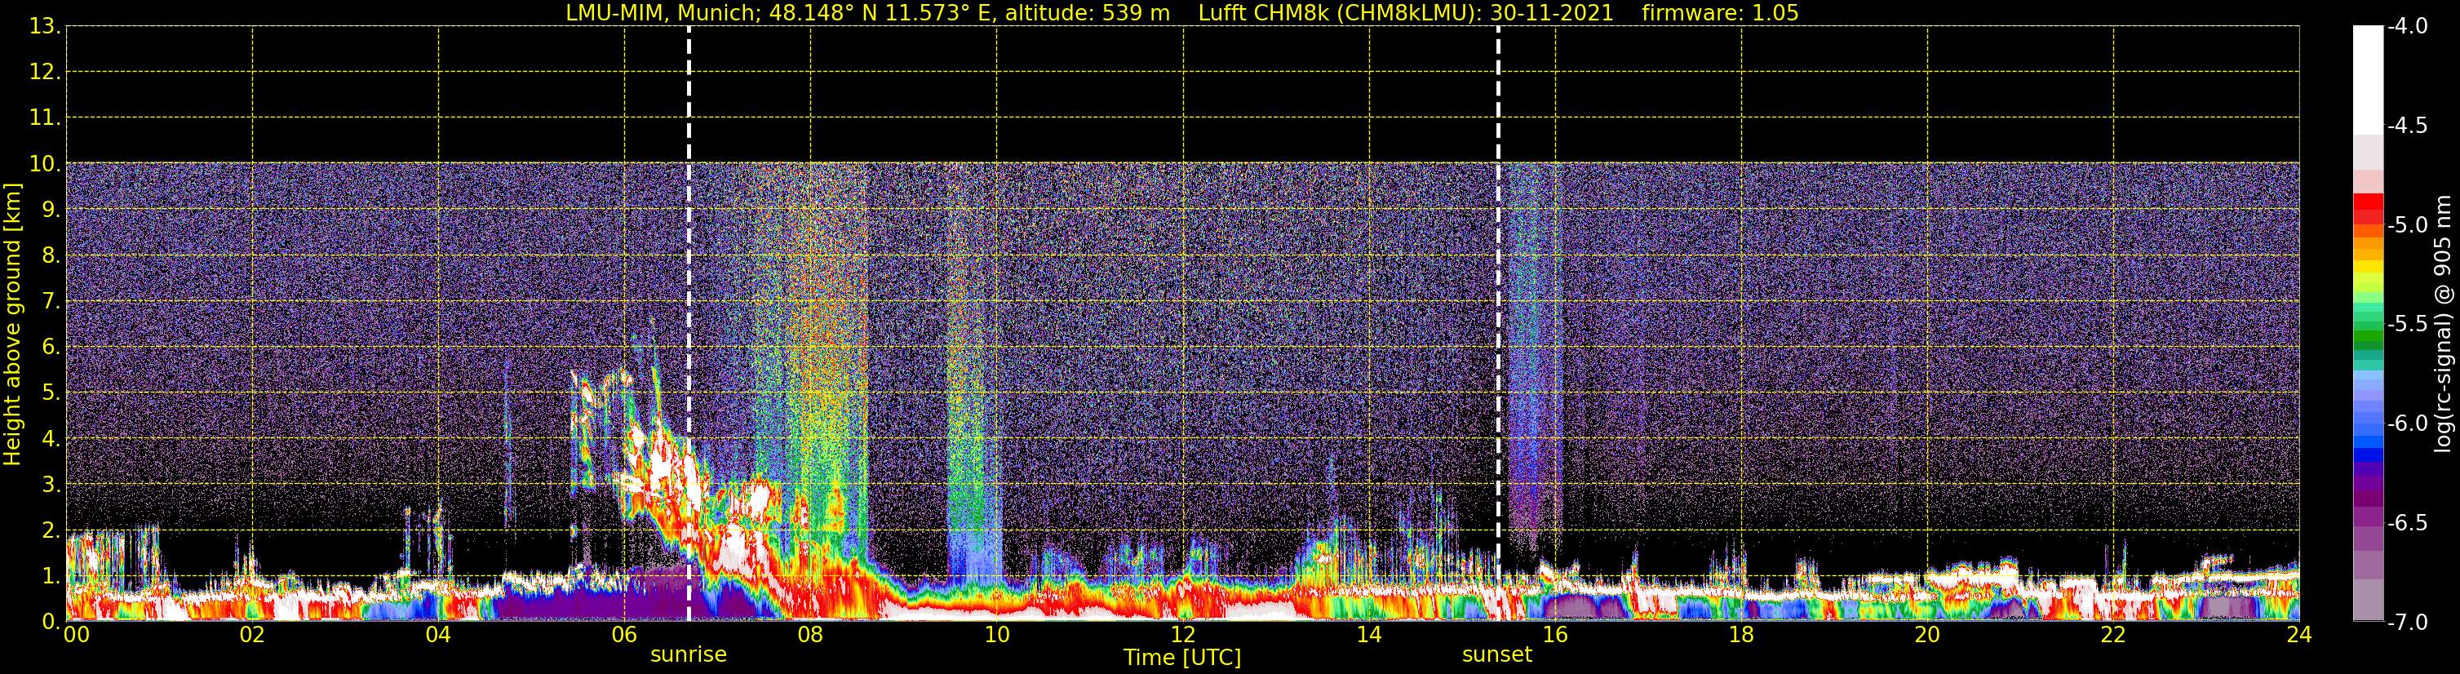Click the 'sunrise' label below the axis

689,655
